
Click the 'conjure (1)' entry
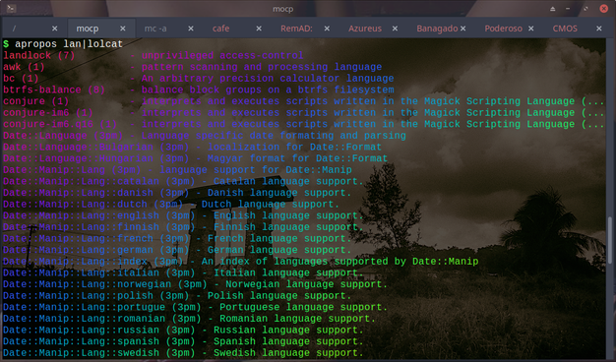[36, 101]
